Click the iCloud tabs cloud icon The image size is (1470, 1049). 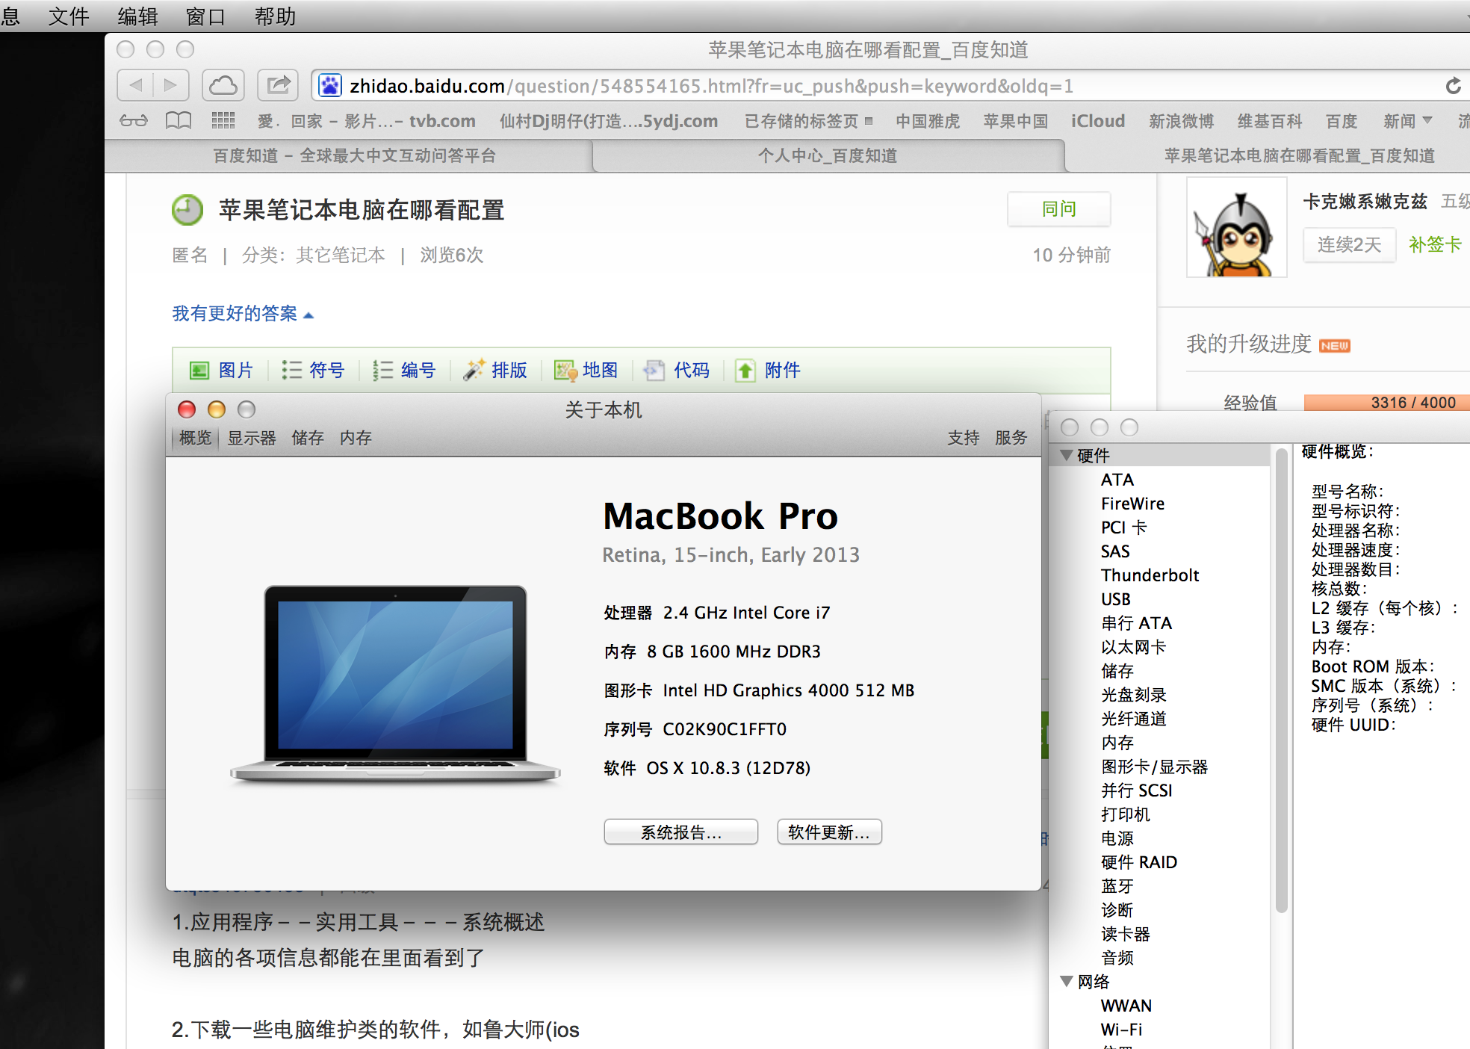tap(223, 85)
